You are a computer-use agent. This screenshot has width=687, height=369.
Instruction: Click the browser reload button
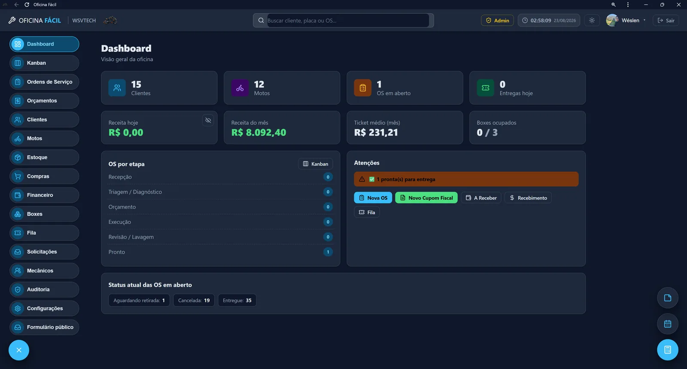[27, 5]
